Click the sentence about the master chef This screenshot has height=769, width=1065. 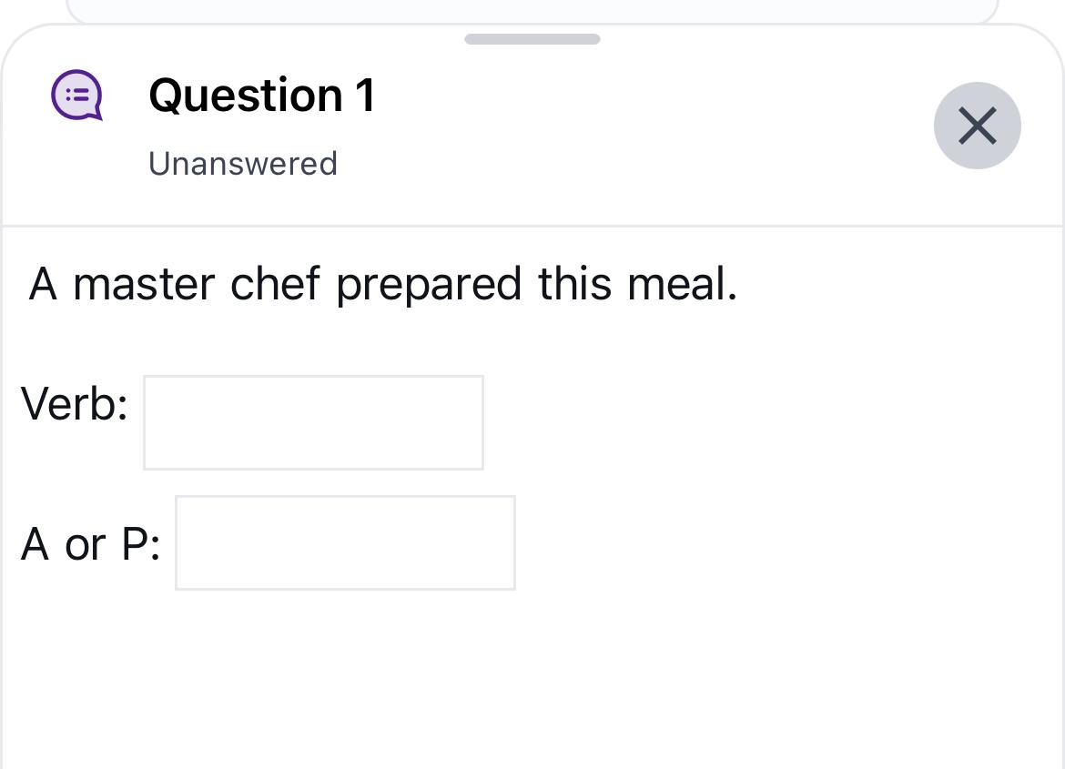[x=382, y=284]
